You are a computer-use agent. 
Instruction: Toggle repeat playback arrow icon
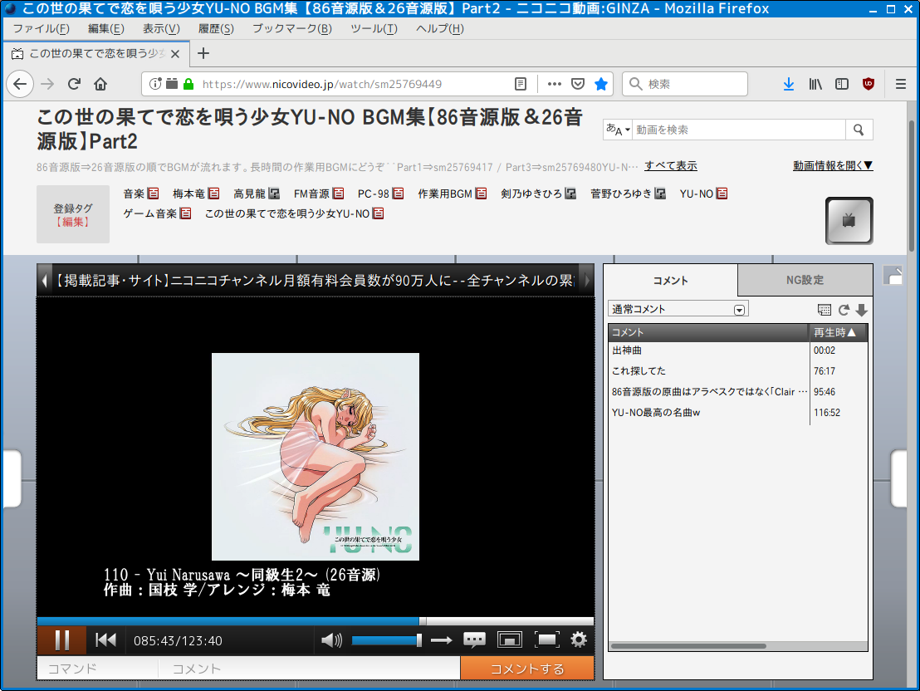coord(441,640)
